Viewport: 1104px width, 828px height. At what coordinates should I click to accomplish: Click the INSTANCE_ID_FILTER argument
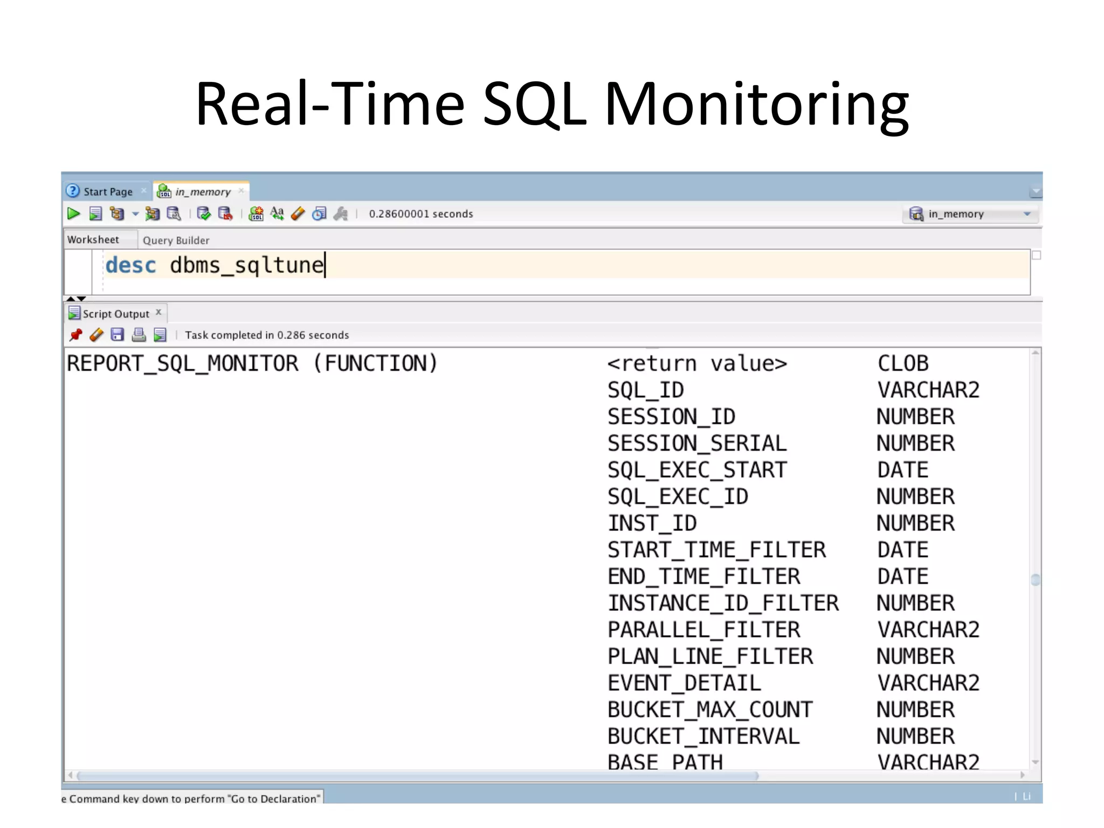(723, 604)
